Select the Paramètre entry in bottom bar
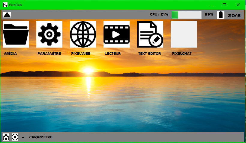The image size is (246, 143). (x=41, y=137)
